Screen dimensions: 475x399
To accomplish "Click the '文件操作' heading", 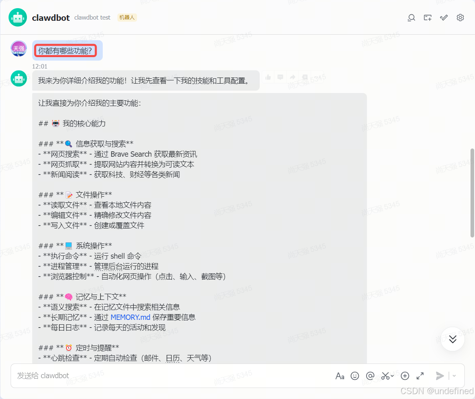I will [x=75, y=195].
